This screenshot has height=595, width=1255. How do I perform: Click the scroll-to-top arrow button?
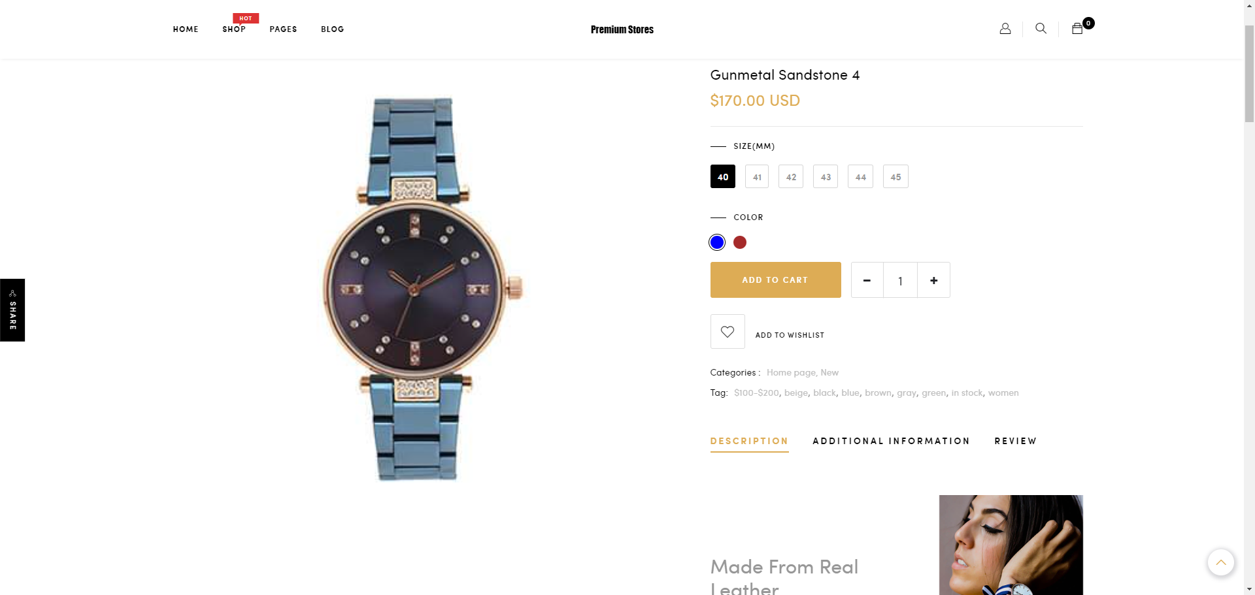[x=1220, y=562]
